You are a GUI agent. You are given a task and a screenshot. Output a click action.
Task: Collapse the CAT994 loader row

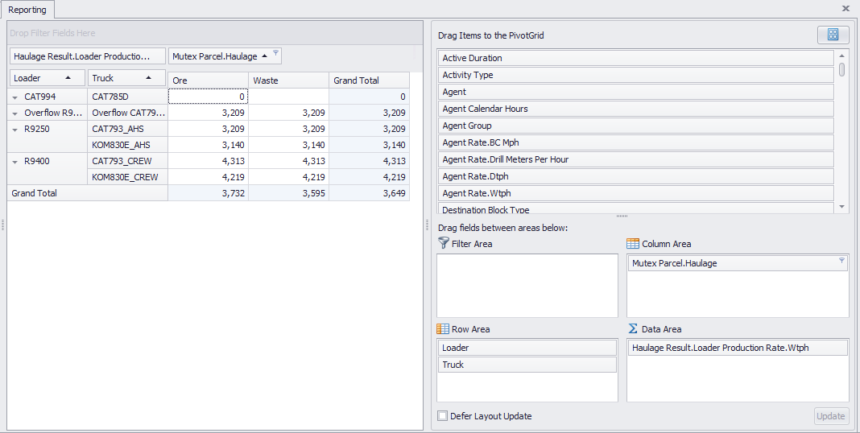15,97
